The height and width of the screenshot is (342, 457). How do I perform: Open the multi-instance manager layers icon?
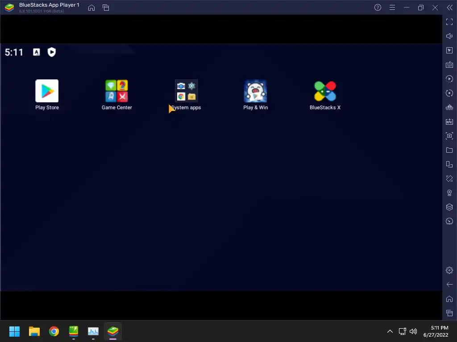[449, 207]
